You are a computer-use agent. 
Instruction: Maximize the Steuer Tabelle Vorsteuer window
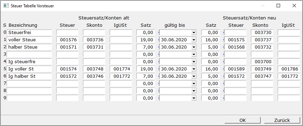pos(278,6)
